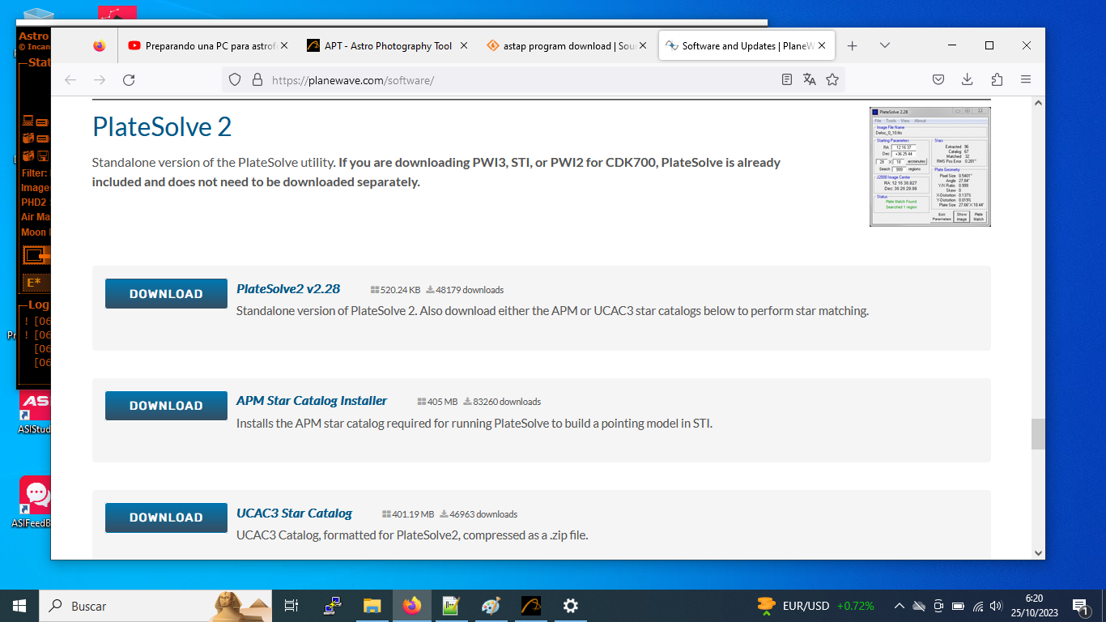Open Firefox downloads panel
Screen dimensions: 1106x622
(x=968, y=79)
